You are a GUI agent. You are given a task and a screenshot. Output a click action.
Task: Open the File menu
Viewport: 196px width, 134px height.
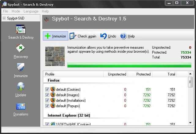tap(6, 11)
